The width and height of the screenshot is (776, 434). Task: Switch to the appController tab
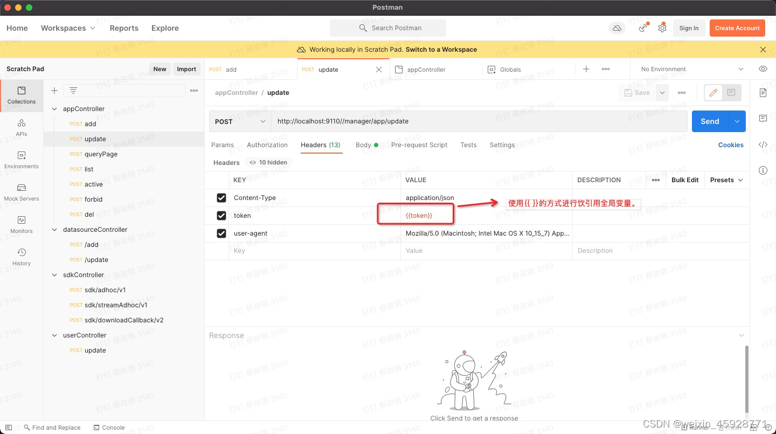[x=426, y=70]
